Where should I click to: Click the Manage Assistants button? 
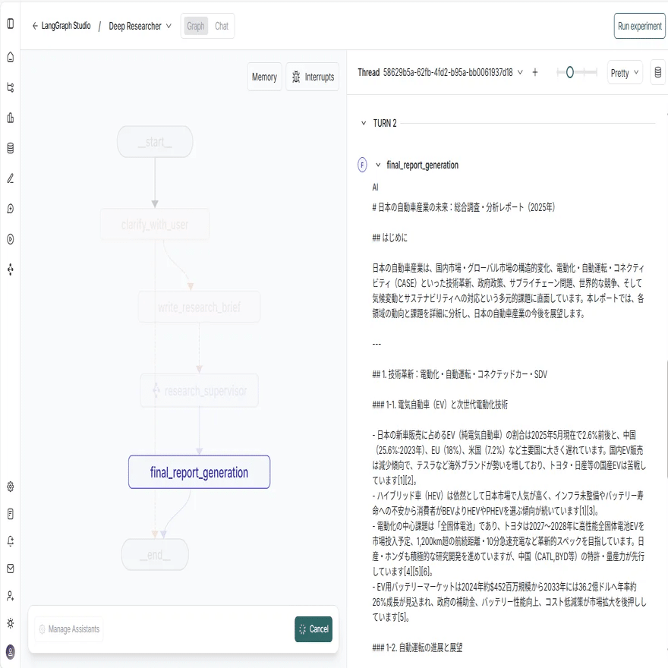tap(69, 629)
